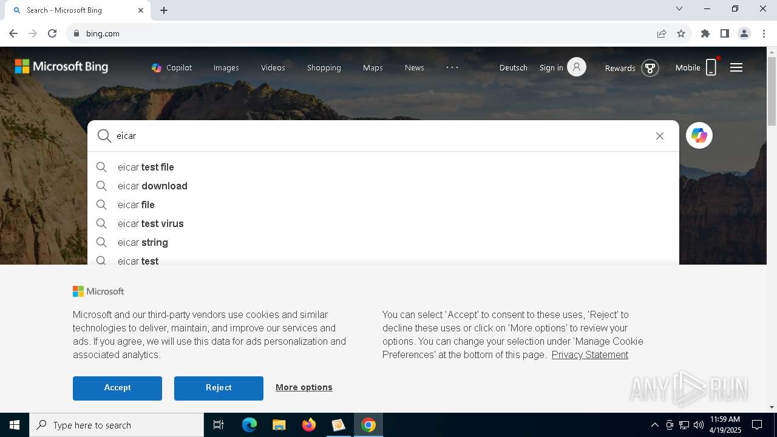Reload the page with the refresh icon

coord(52,33)
